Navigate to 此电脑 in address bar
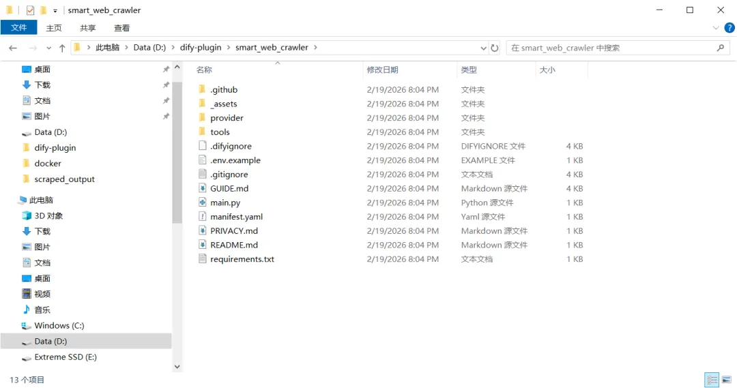 click(x=108, y=48)
